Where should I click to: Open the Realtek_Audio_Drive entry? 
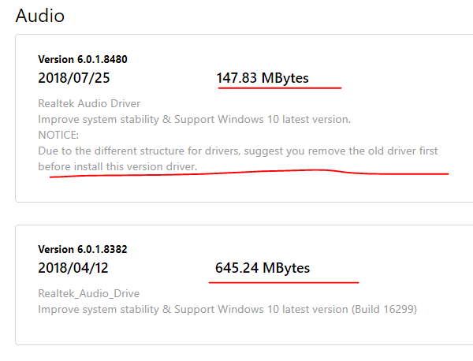[88, 294]
